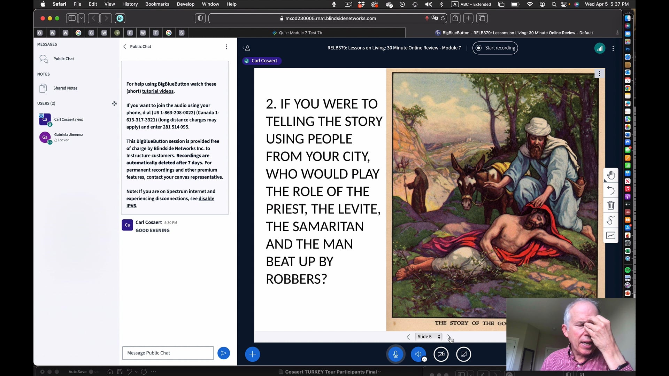Open Shared Notes in sidebar
Screen dimensions: 669x376
click(65, 88)
